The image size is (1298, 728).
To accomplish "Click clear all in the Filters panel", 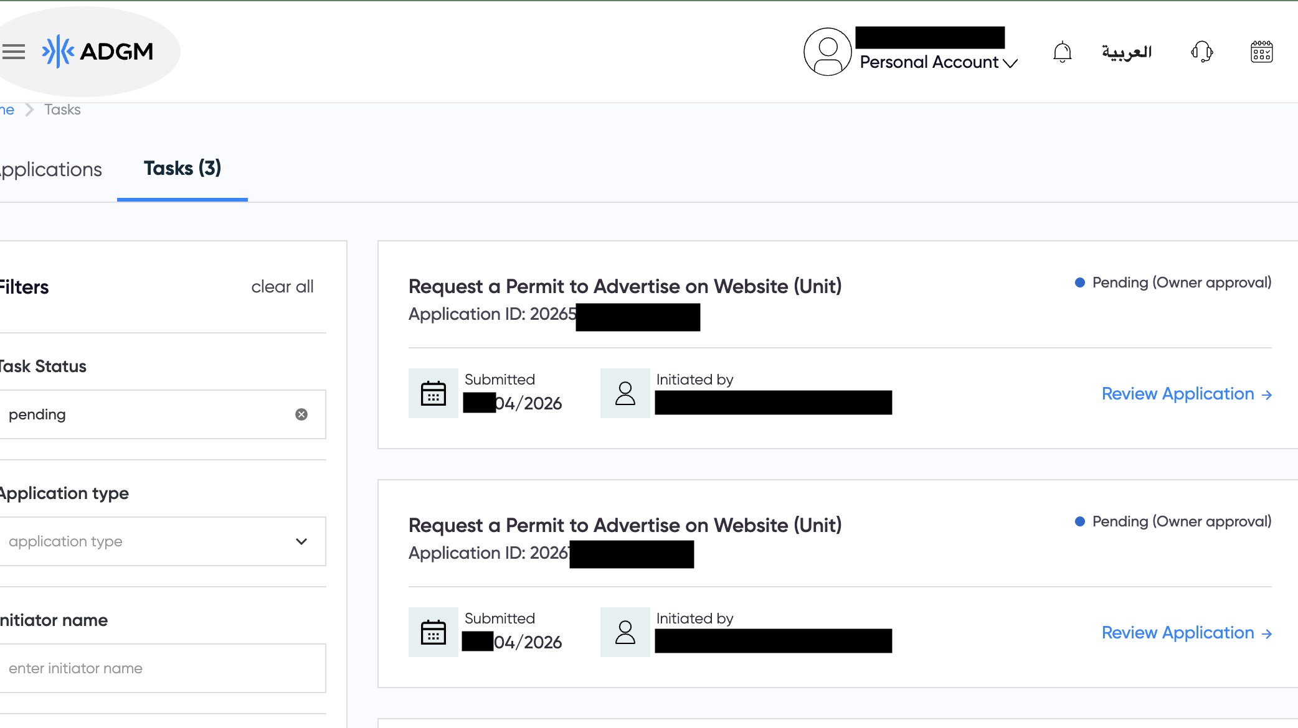I will [x=282, y=287].
